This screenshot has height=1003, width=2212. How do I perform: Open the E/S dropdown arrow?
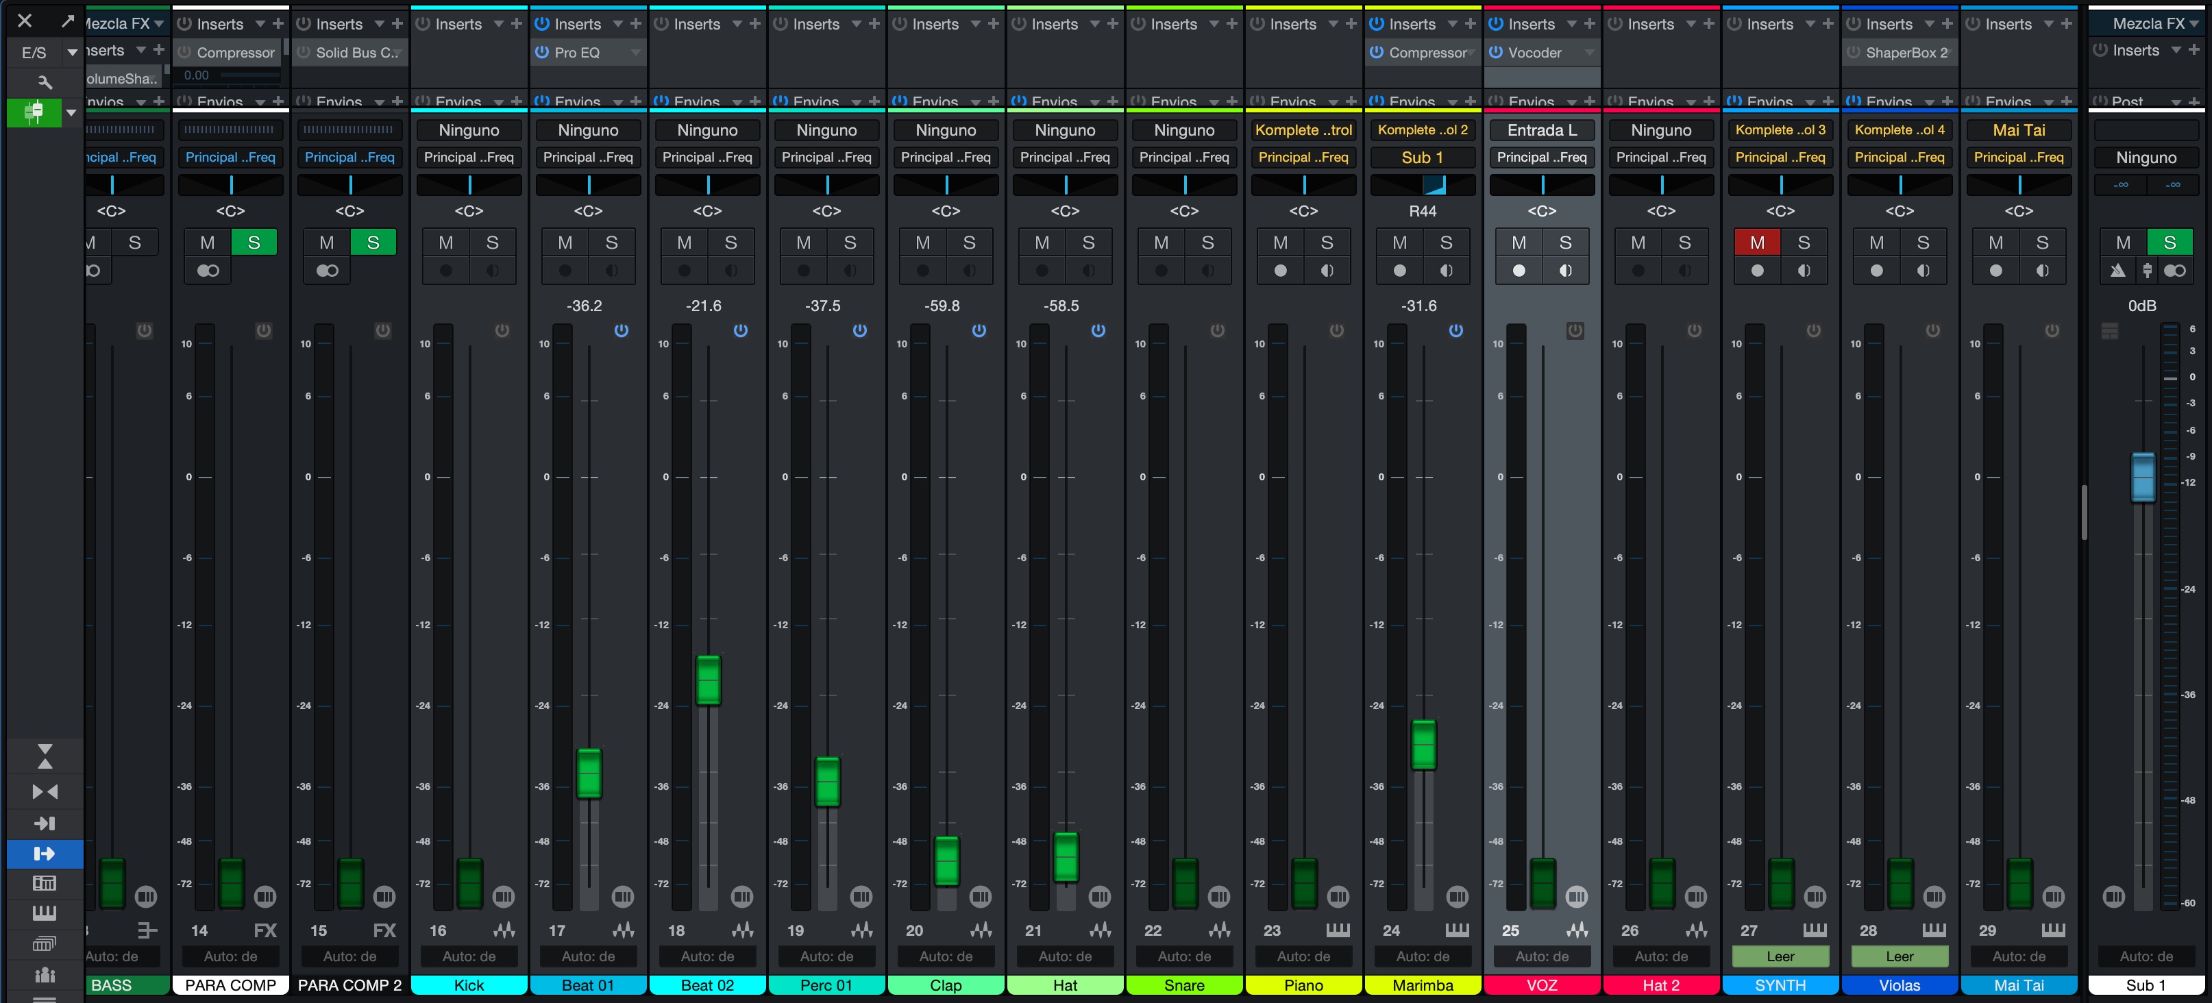[x=72, y=52]
